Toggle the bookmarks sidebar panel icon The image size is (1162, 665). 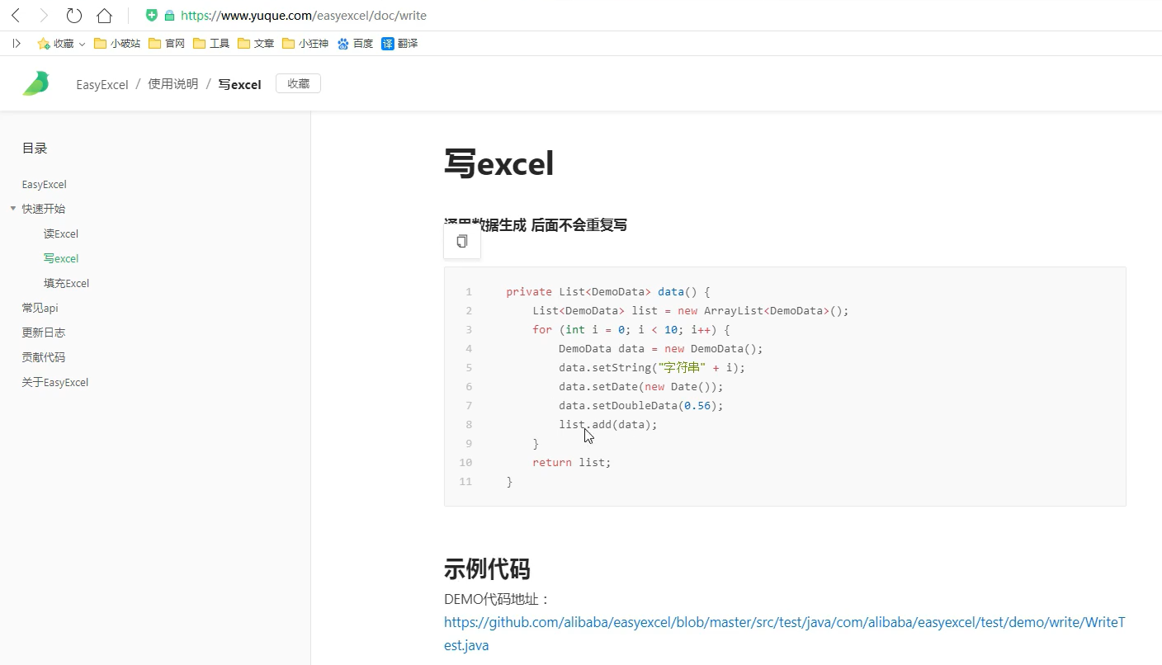click(x=17, y=43)
